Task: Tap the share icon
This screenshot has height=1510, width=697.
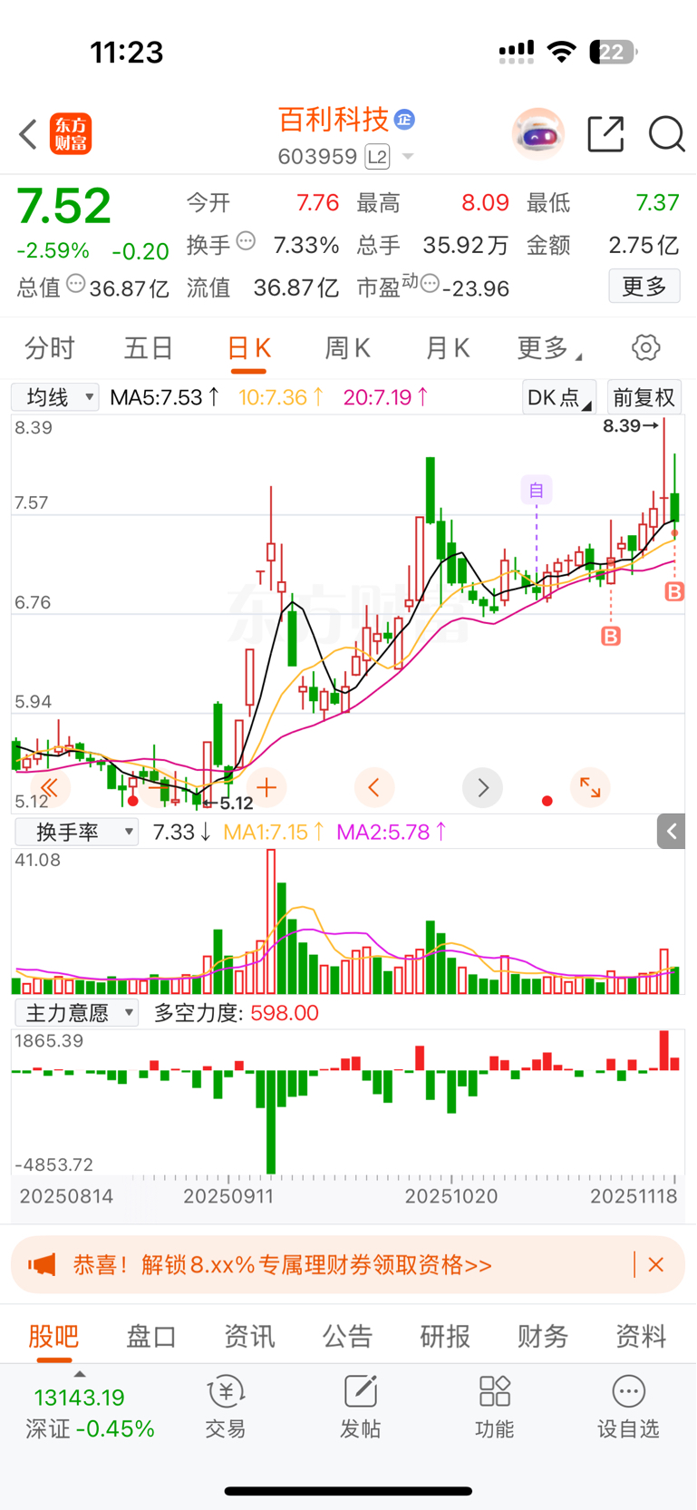Action: (605, 134)
